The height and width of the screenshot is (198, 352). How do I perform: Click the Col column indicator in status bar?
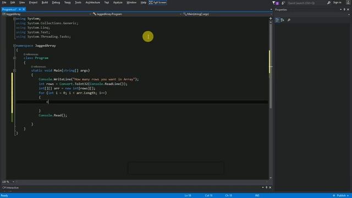(208, 196)
